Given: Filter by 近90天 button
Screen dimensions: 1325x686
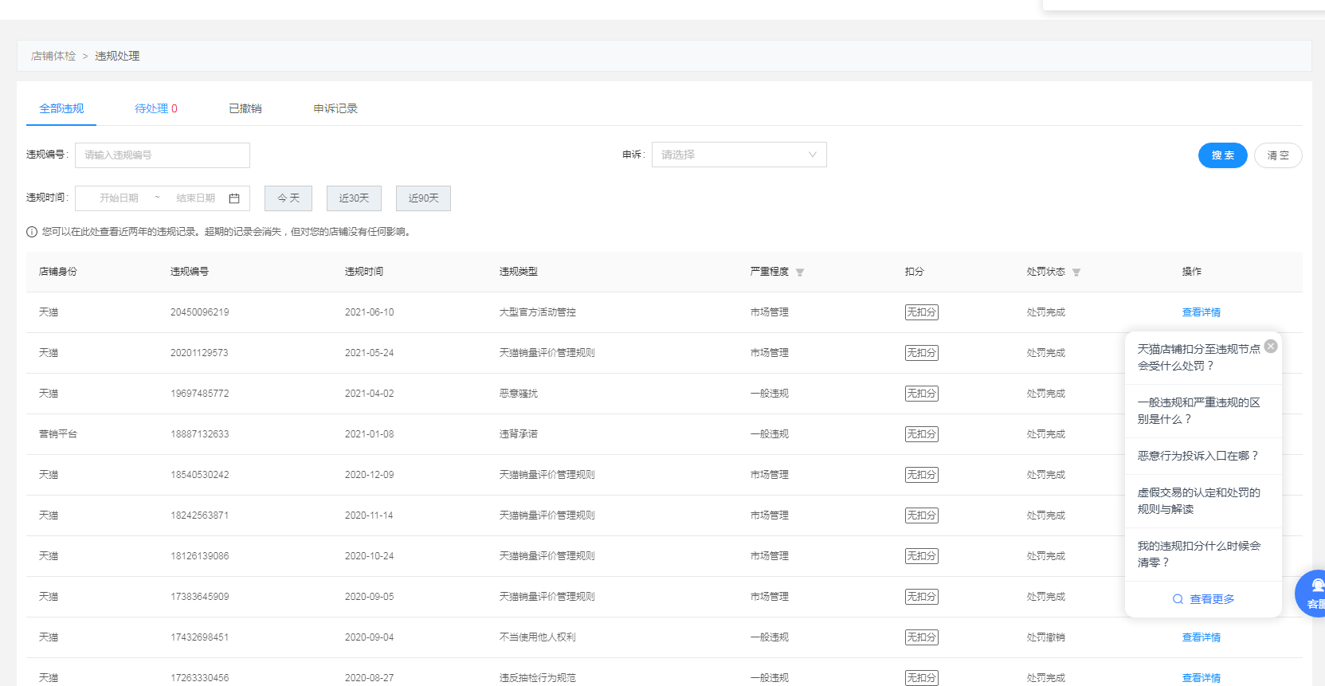Looking at the screenshot, I should [x=423, y=198].
